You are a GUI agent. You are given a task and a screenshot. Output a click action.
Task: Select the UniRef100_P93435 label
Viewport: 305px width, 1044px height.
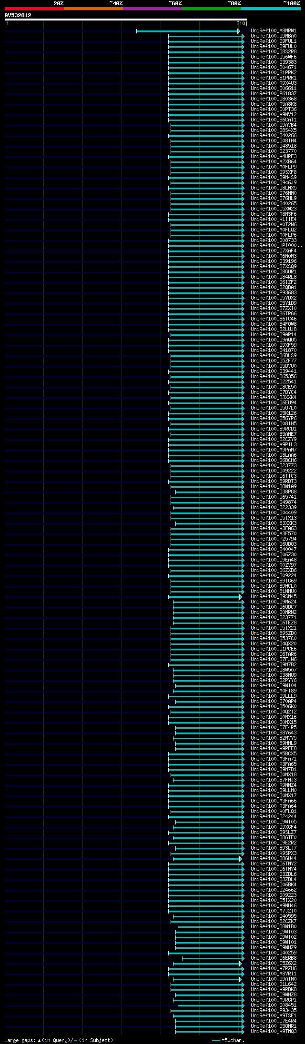pyautogui.click(x=274, y=1011)
